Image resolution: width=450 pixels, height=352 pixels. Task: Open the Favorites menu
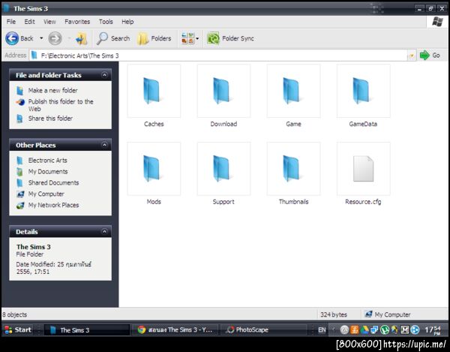pyautogui.click(x=77, y=22)
